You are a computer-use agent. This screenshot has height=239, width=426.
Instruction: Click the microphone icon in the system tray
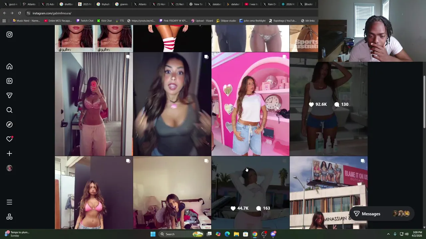[395, 234]
